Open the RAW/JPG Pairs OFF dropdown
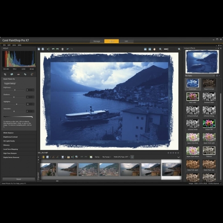223x223 pixels. tap(121, 157)
